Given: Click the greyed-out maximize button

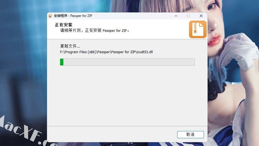Looking at the screenshot, I should tap(188, 16).
